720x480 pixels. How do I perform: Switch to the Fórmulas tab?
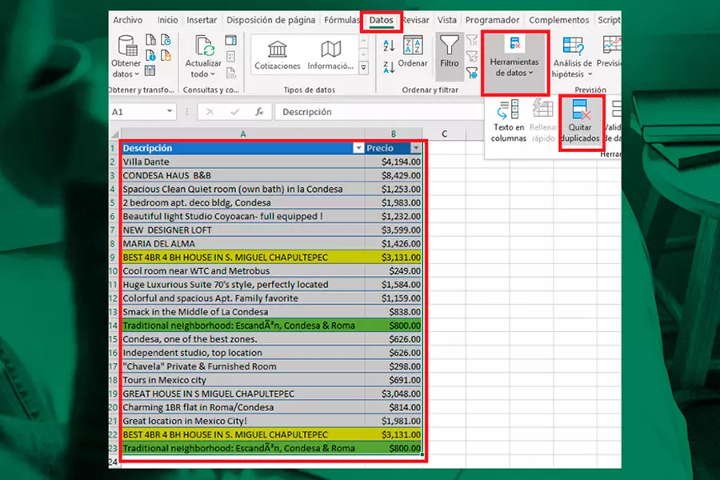[x=342, y=20]
